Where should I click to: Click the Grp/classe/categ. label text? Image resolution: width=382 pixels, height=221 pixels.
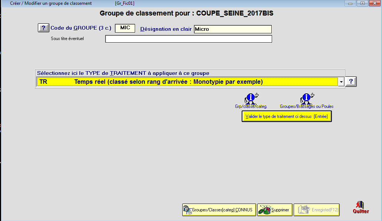coord(251,106)
